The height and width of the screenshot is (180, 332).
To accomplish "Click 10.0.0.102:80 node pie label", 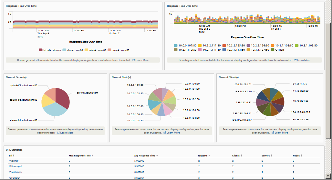I will click(191, 99).
